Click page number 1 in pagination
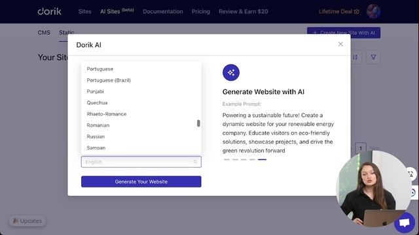Screen dimensions: 419x235 pyautogui.click(x=361, y=148)
